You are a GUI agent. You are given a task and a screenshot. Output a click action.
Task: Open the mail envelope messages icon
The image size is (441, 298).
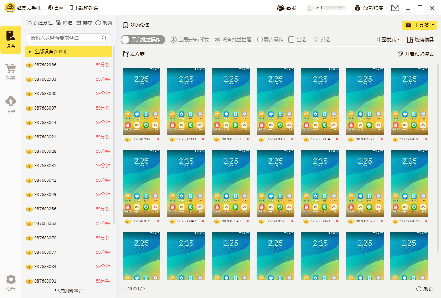point(395,8)
